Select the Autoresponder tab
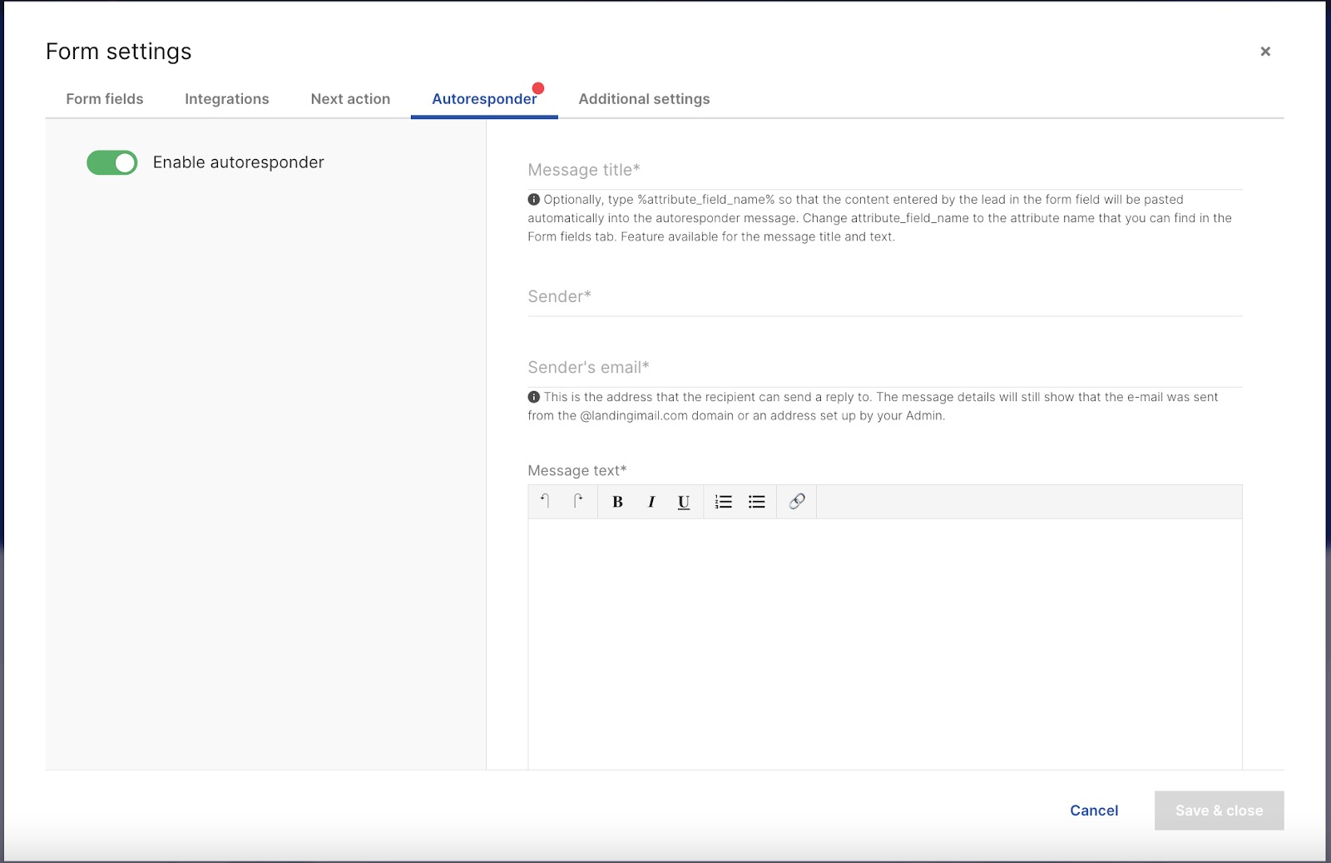Viewport: 1331px width, 863px height. point(484,98)
